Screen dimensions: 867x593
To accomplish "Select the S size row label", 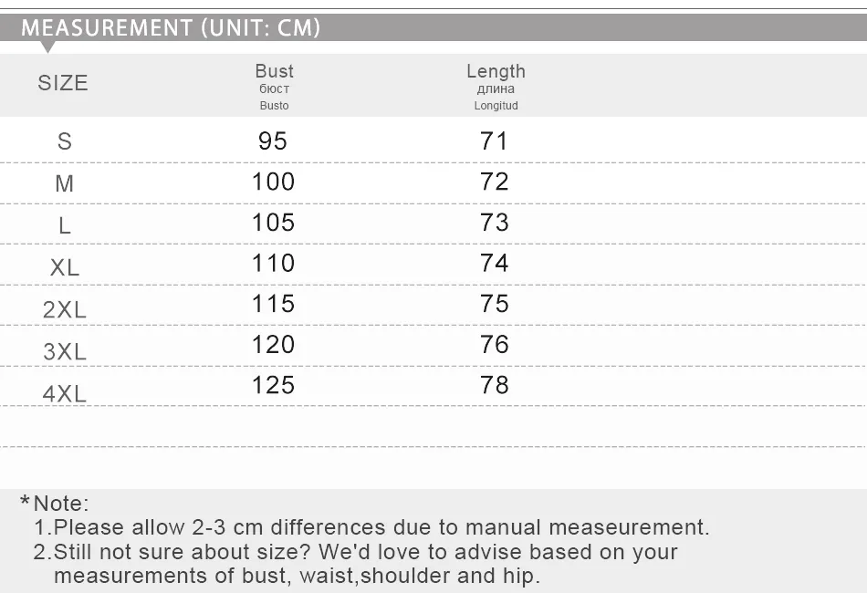I will (x=65, y=141).
